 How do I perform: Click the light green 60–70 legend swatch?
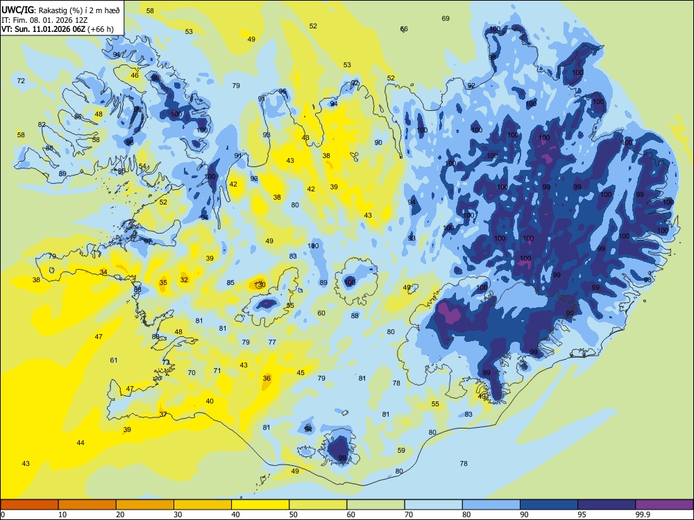(375, 505)
